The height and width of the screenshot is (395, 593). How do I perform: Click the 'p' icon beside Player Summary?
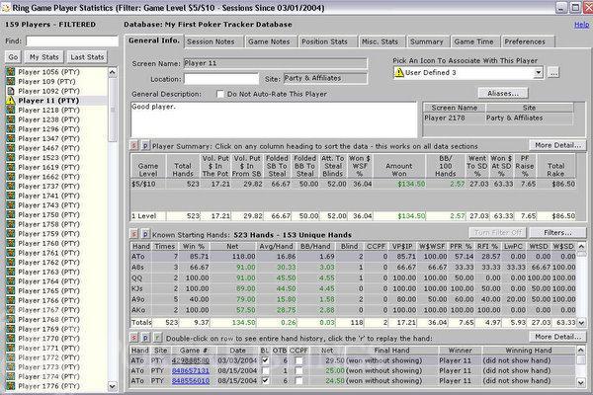(x=145, y=145)
